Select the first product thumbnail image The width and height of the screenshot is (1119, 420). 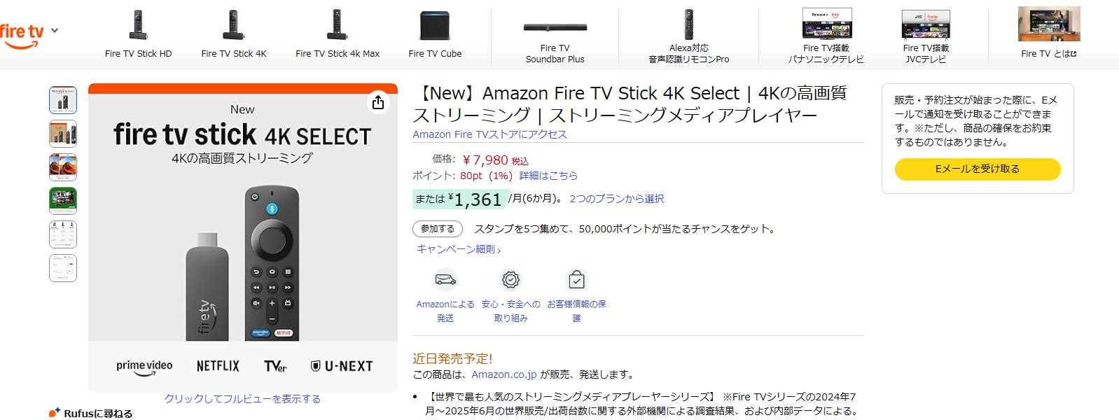[63, 100]
